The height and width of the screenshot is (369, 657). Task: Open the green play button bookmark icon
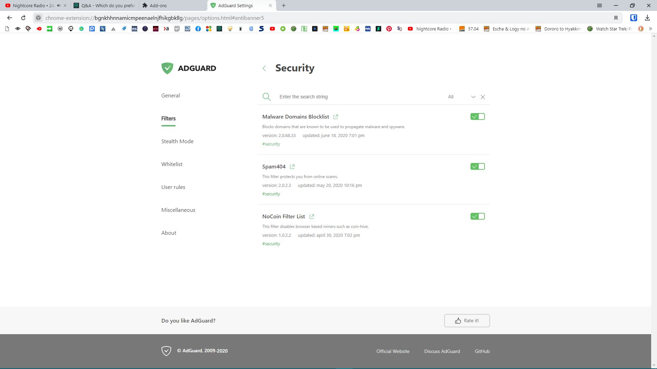[283, 29]
